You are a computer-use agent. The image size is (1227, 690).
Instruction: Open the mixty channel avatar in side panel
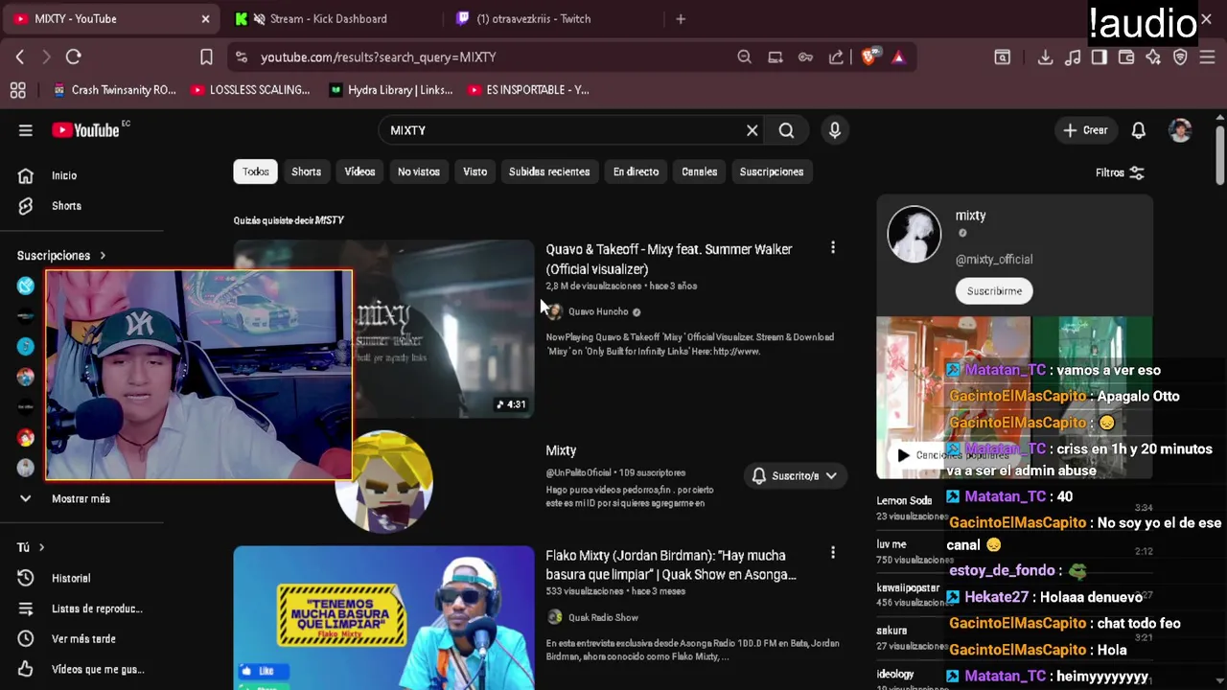coord(914,234)
